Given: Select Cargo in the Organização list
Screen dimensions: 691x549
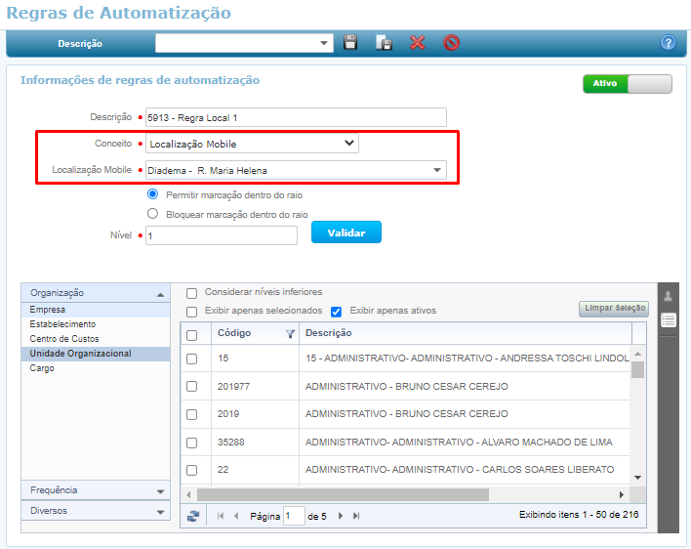Looking at the screenshot, I should coord(42,368).
